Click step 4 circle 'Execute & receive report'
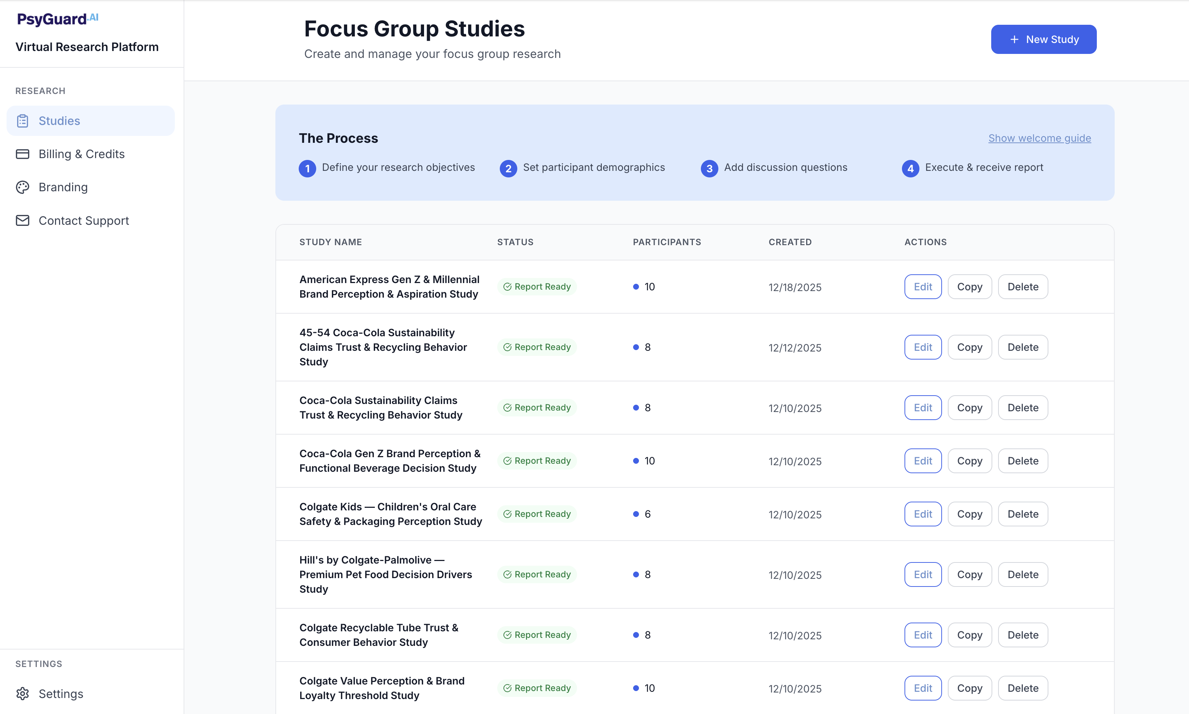Screen dimensions: 1189x714 (910, 168)
